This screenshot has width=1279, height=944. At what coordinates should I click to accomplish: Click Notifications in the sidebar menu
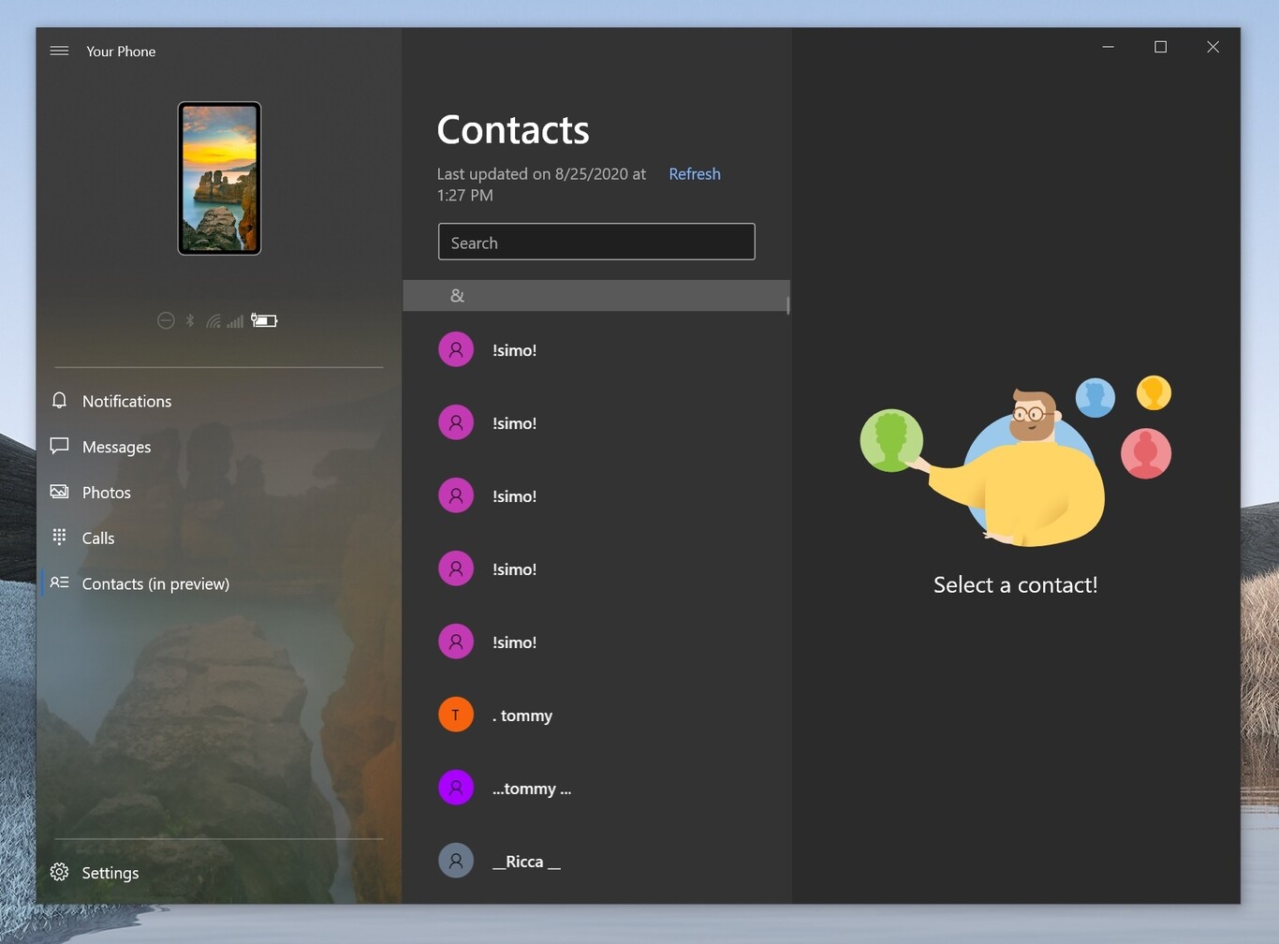(x=126, y=400)
